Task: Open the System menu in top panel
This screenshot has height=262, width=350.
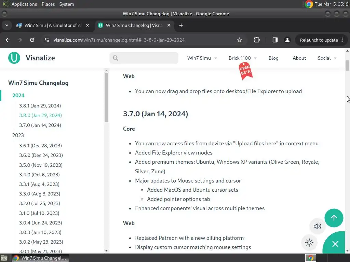Action: click(67, 4)
